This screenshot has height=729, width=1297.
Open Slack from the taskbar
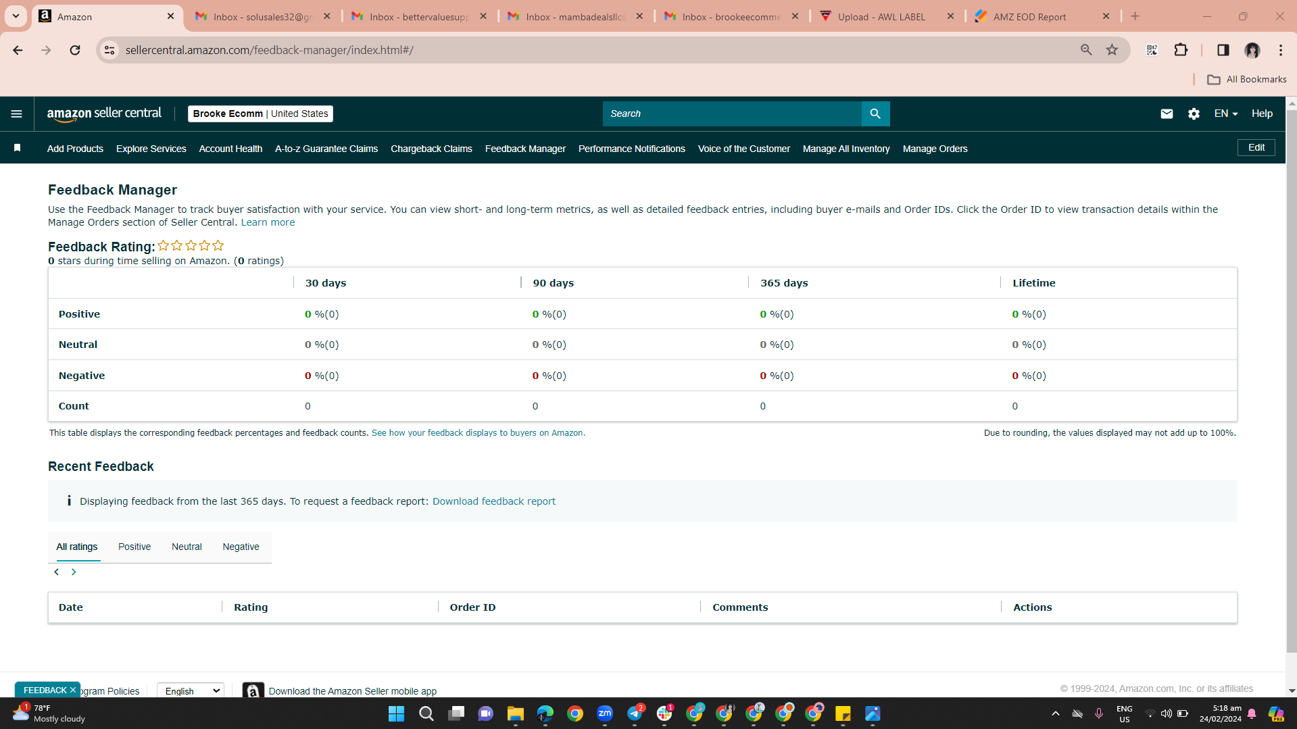point(665,713)
